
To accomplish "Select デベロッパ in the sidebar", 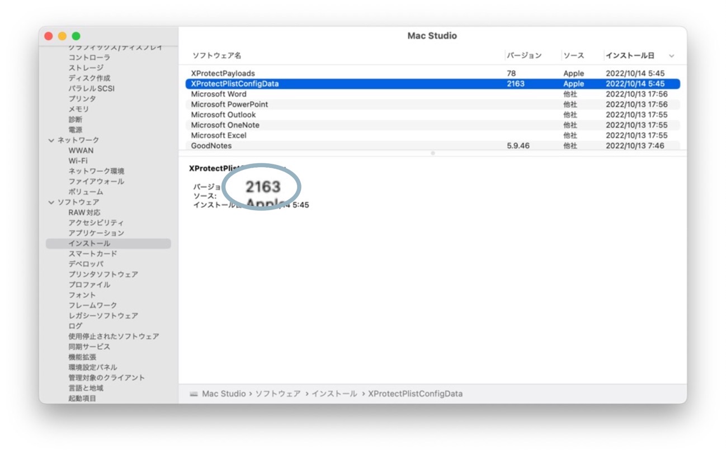I will pyautogui.click(x=86, y=264).
